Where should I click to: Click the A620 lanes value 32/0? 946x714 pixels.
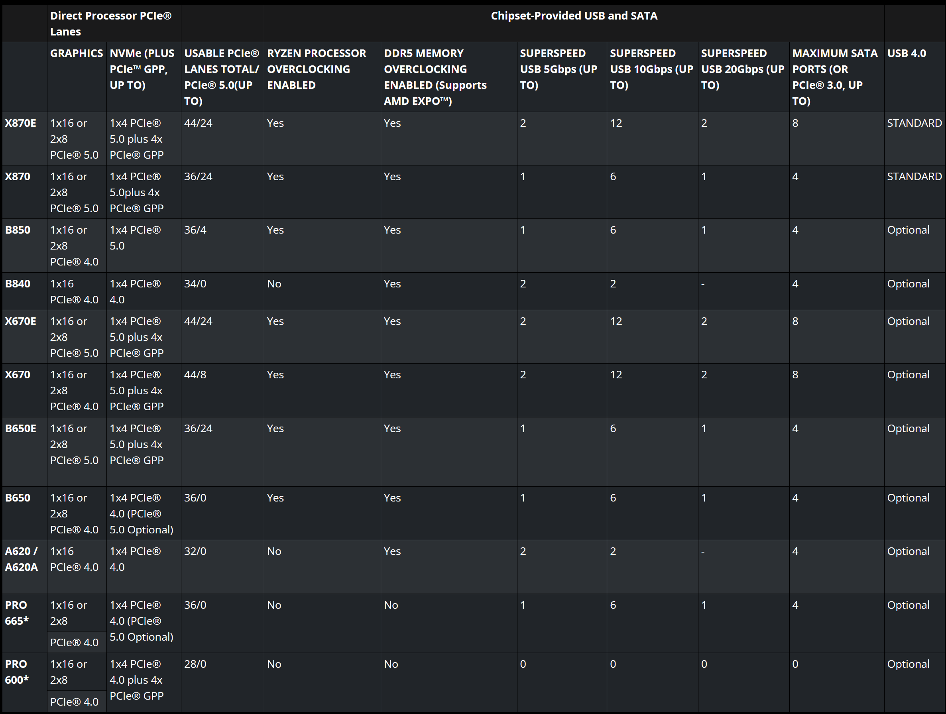(195, 551)
